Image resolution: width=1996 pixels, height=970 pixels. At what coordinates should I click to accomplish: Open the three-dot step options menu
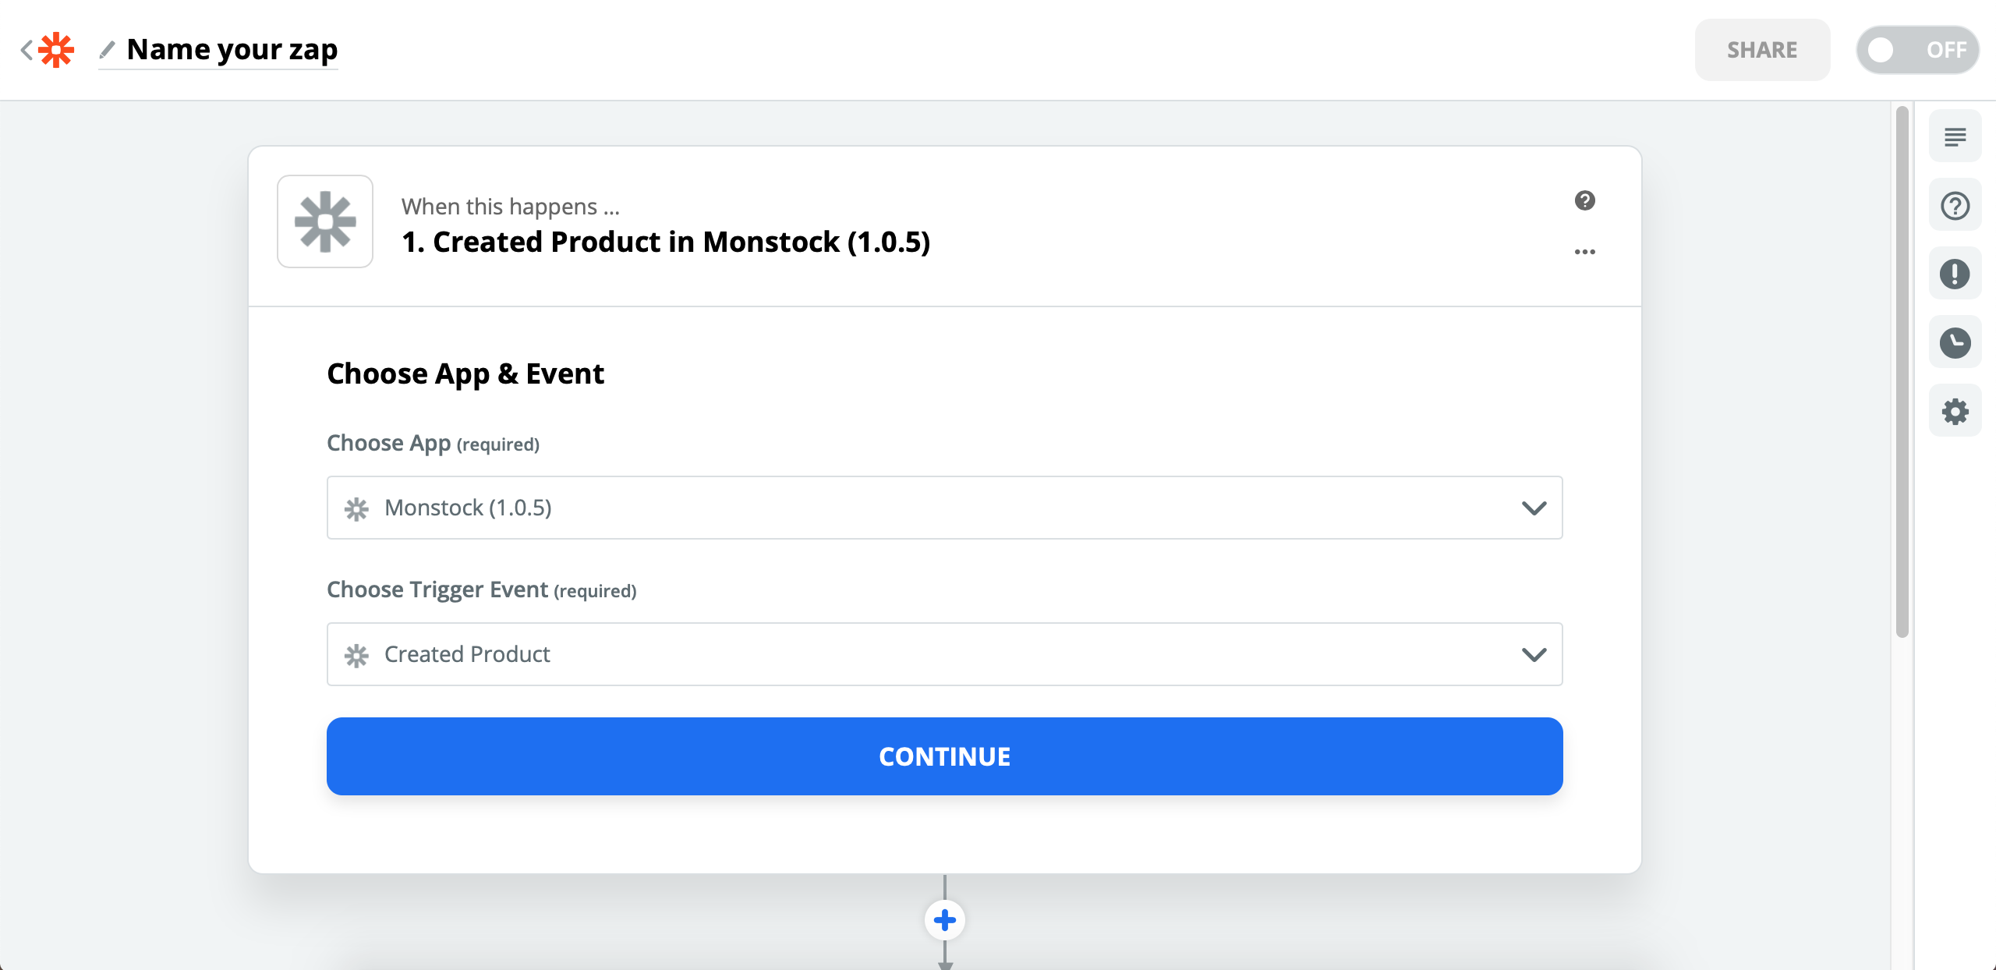pos(1584,251)
